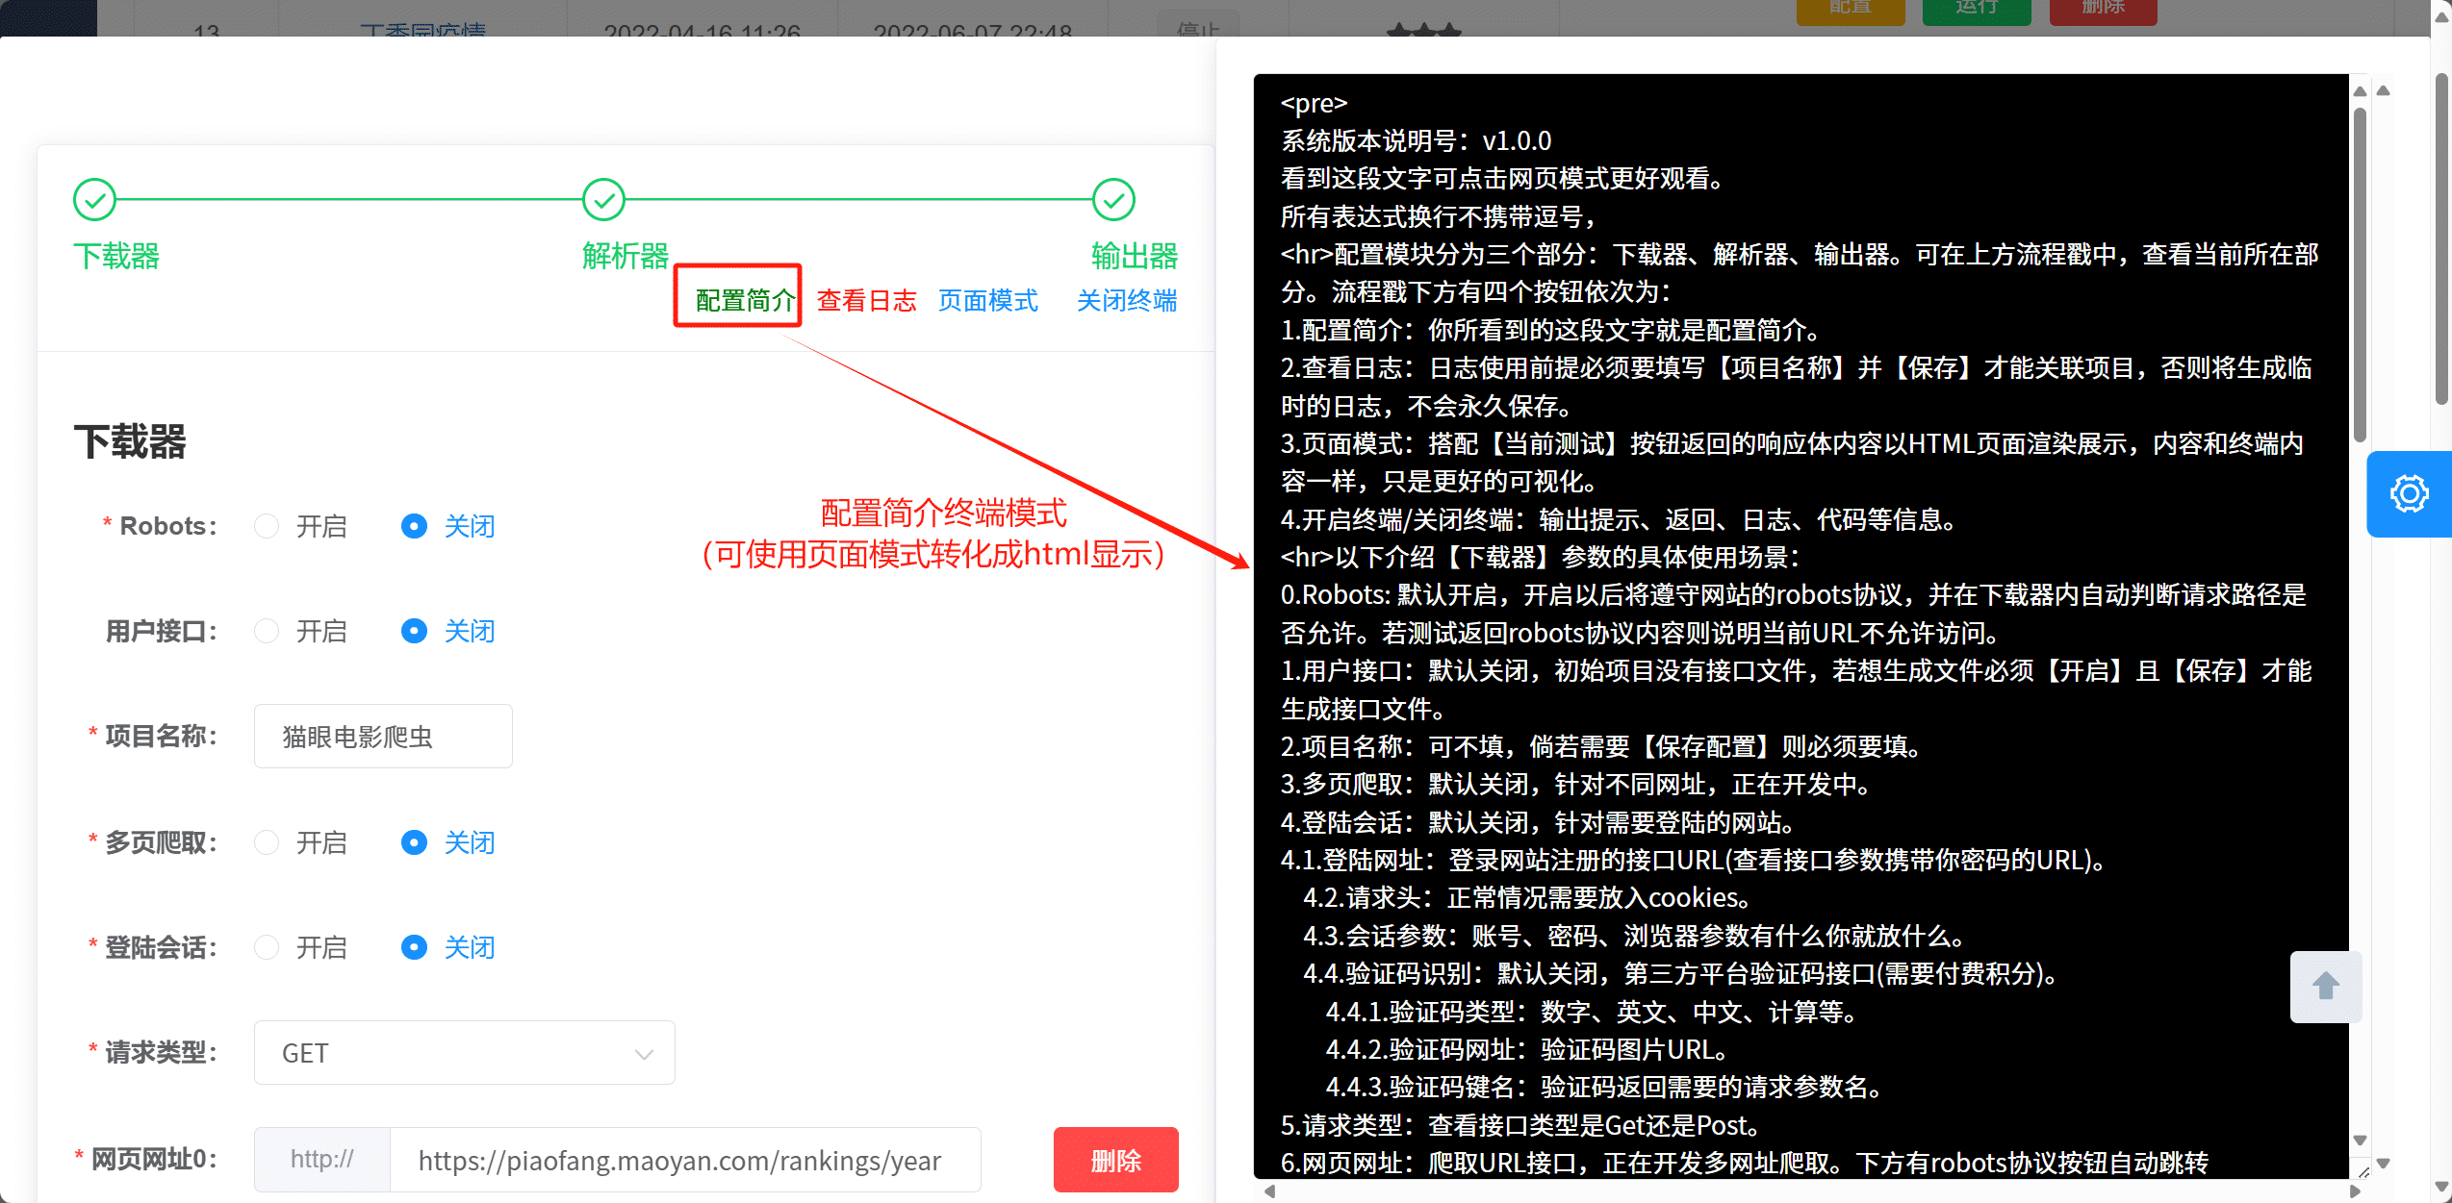Open the 配置简介 link
Image resolution: width=2452 pixels, height=1203 pixels.
745,300
